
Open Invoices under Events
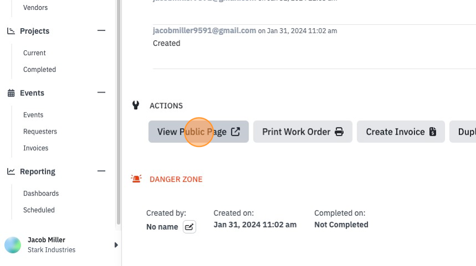36,148
